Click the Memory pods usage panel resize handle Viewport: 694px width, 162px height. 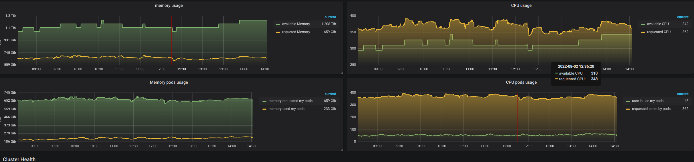point(342,150)
